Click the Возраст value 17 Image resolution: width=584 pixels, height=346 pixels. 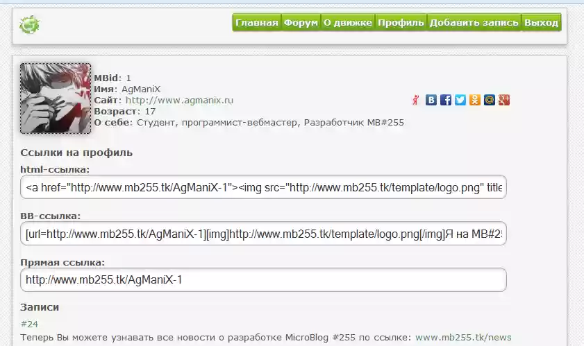[150, 111]
